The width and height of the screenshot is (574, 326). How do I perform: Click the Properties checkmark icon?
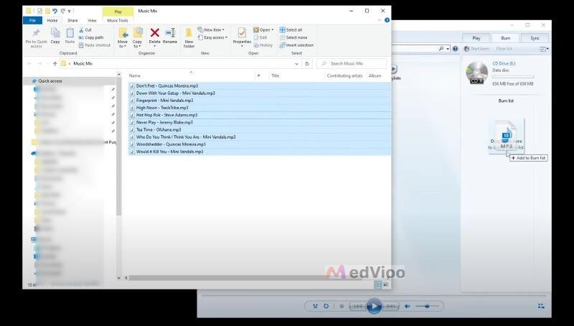pos(242,33)
